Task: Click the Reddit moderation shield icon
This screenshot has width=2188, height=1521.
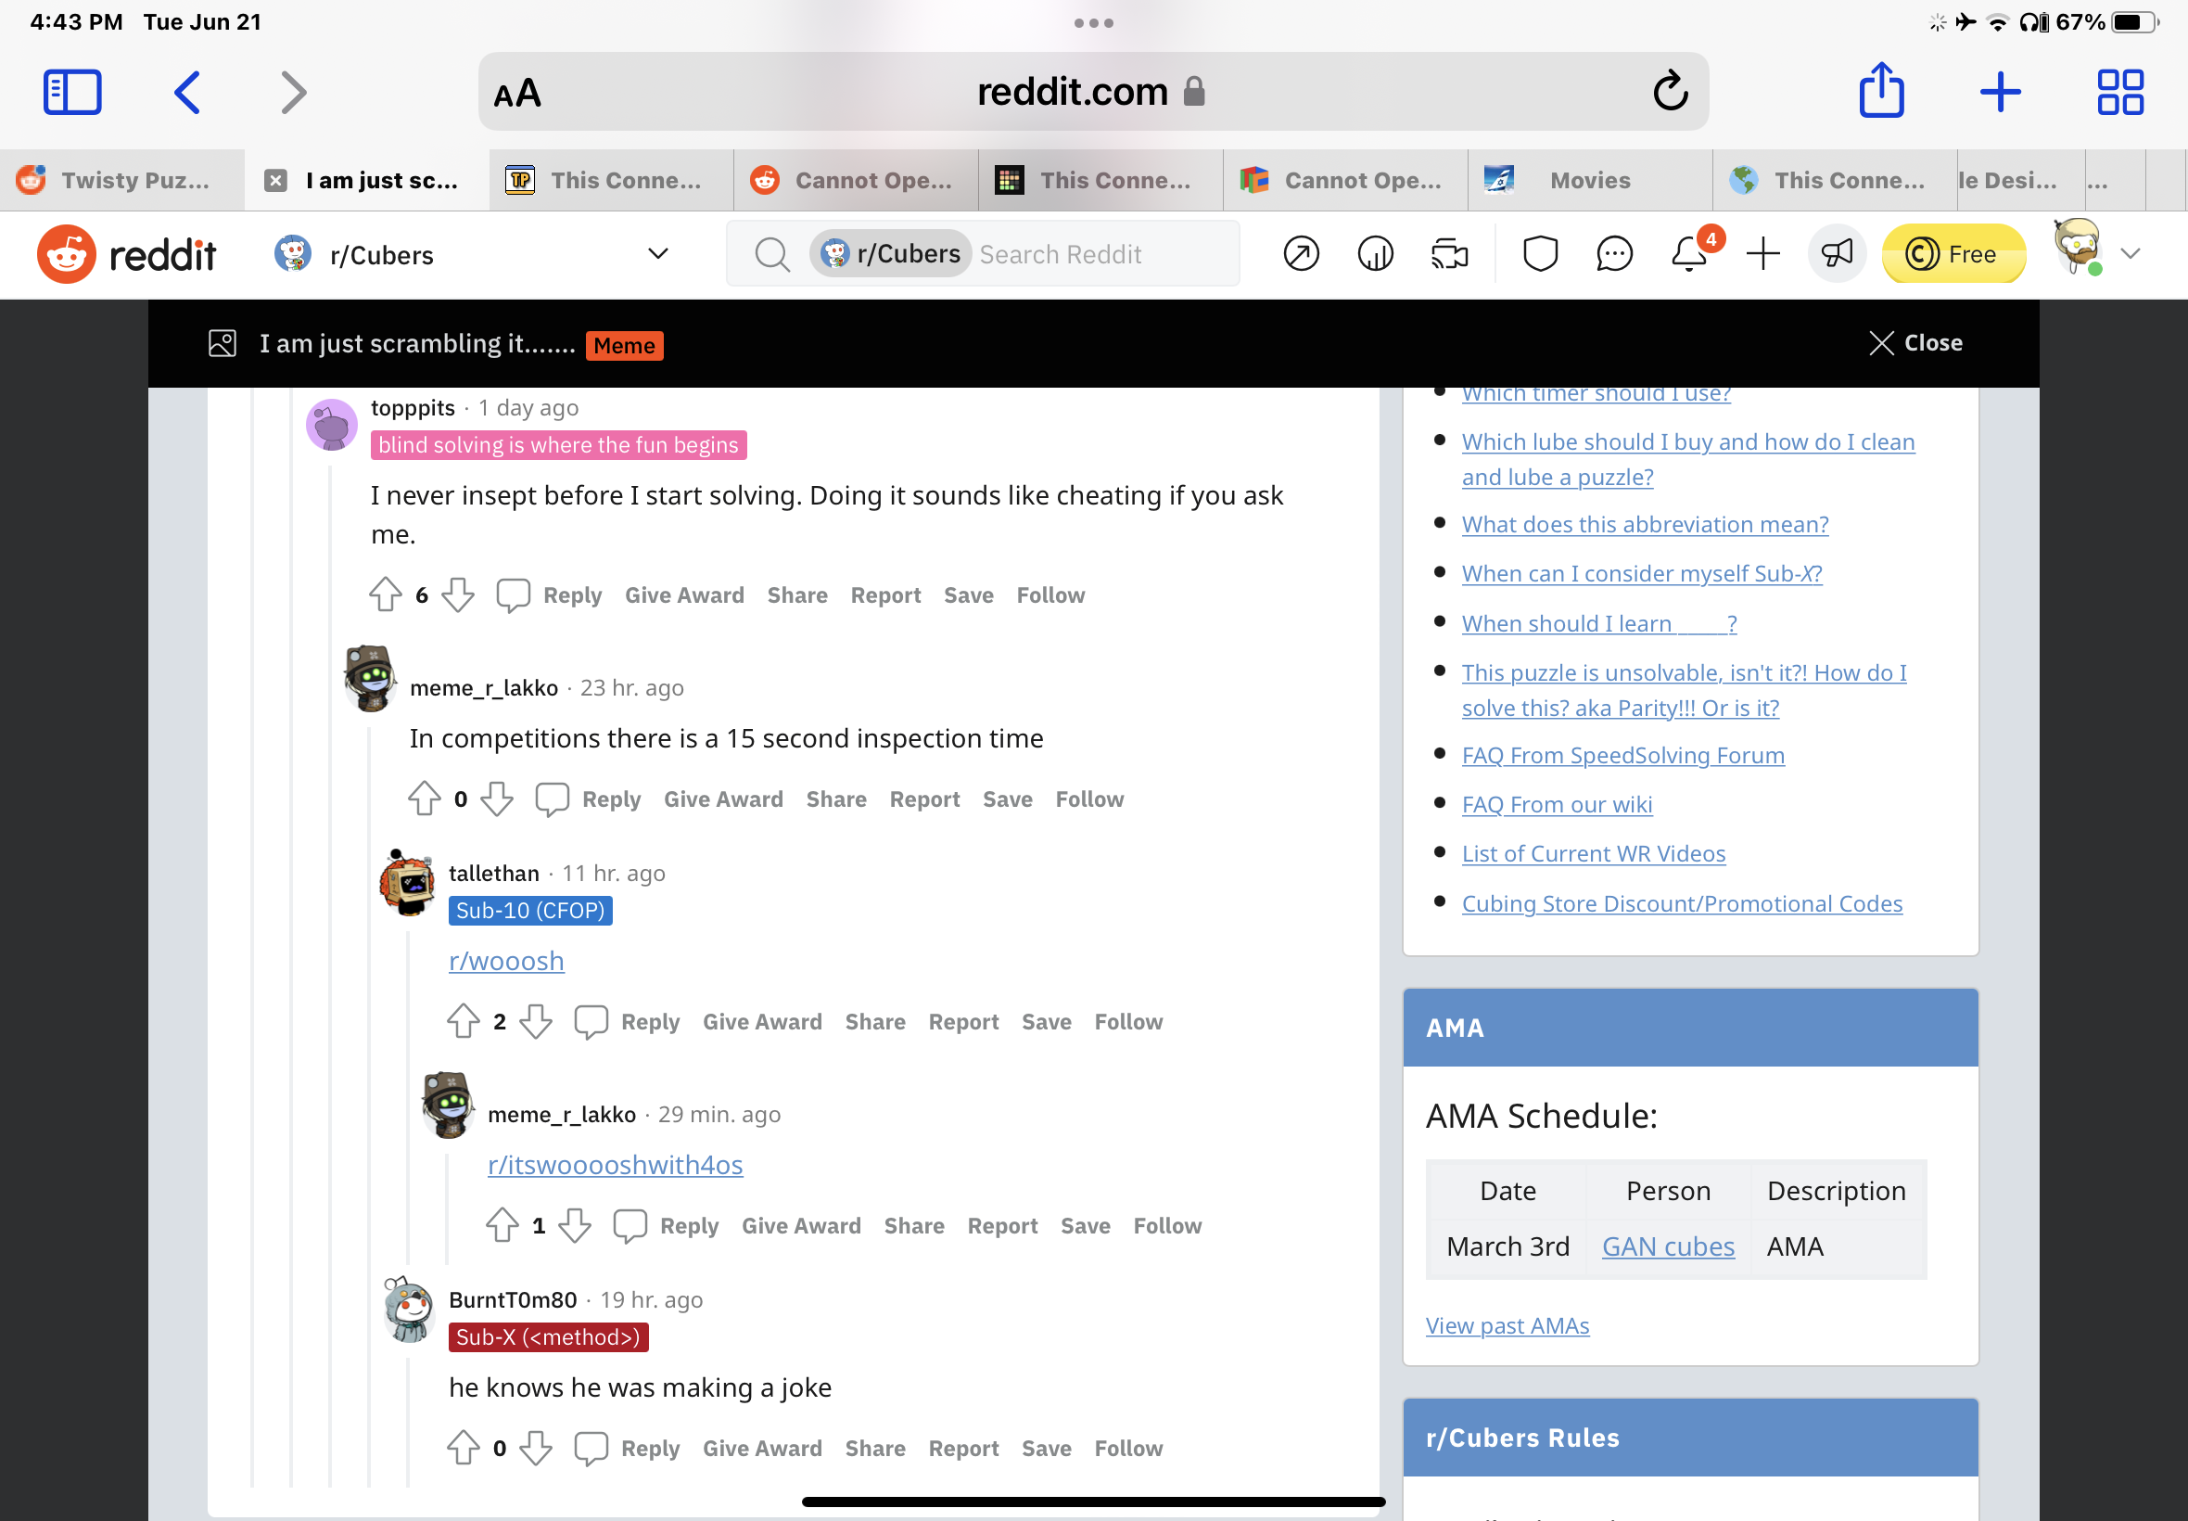Action: click(1539, 254)
